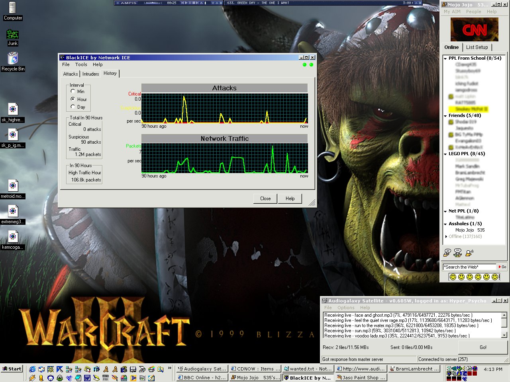Launch Internet Explorer from quick launch
Viewport: 510px width, 382px height.
pos(32,369)
